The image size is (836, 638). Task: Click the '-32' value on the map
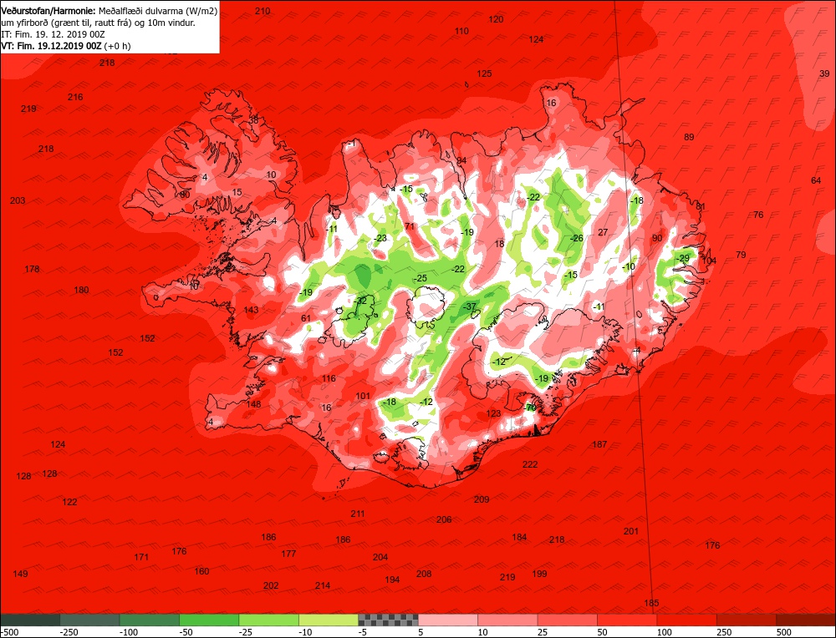pos(360,301)
